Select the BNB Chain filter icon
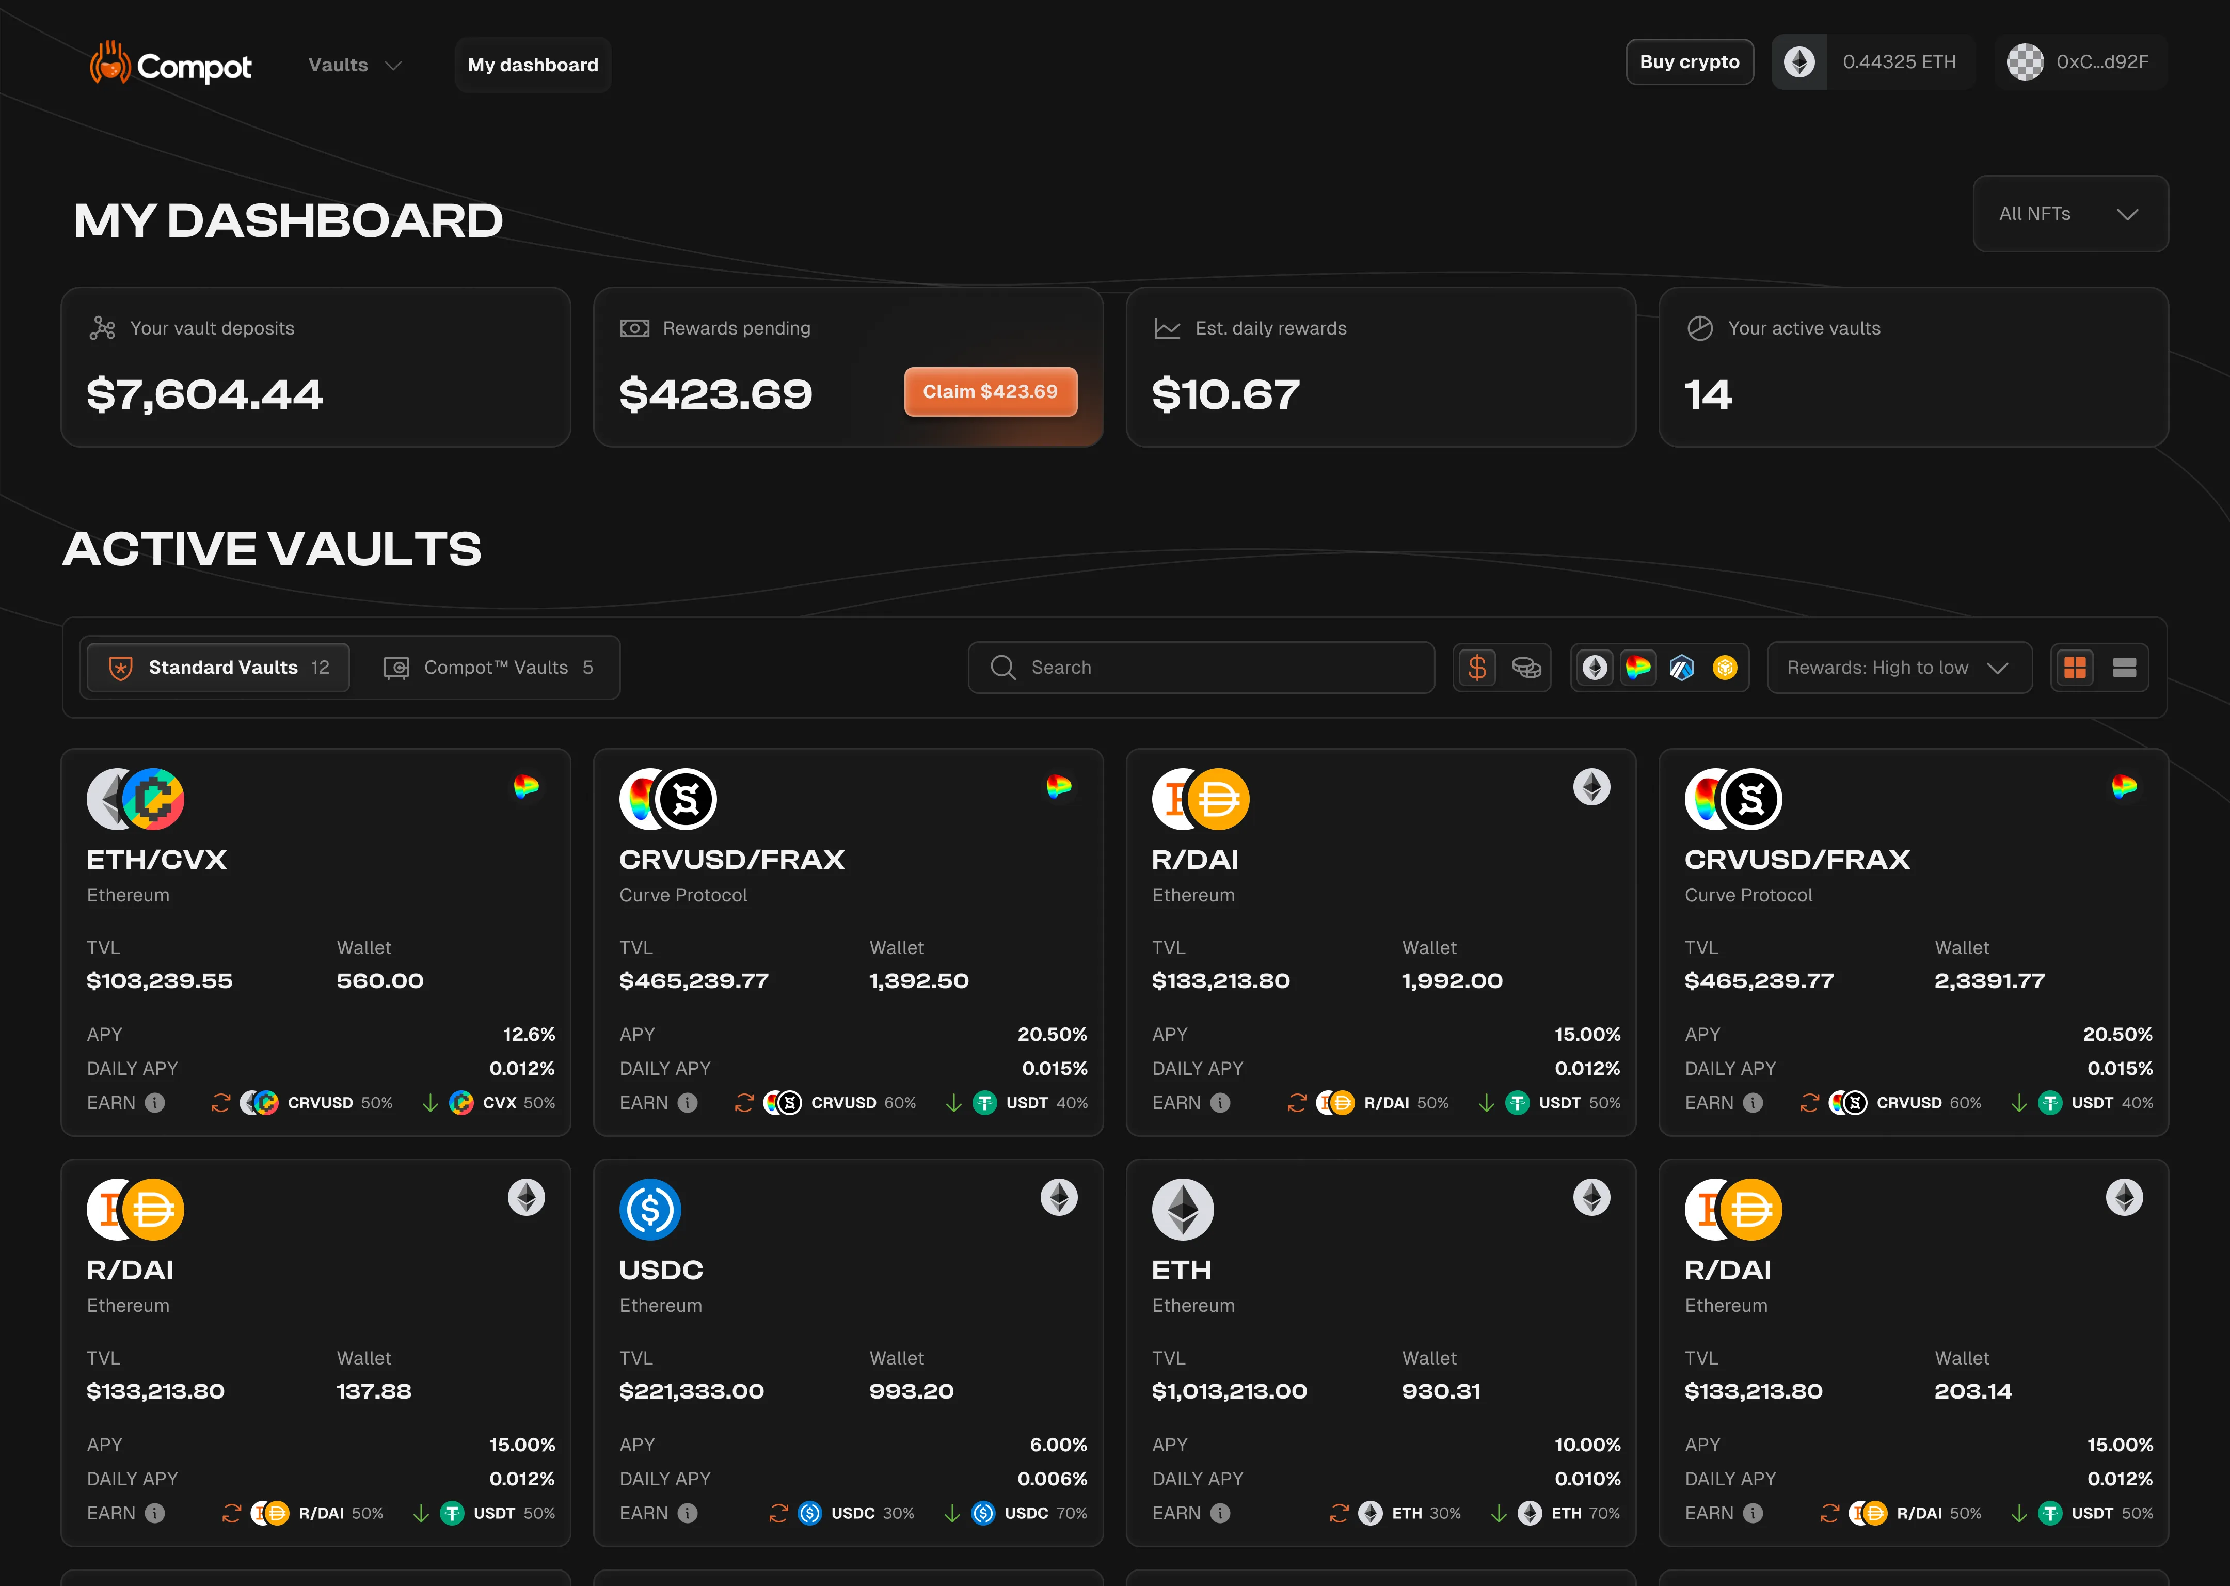The image size is (2230, 1586). (x=1725, y=667)
